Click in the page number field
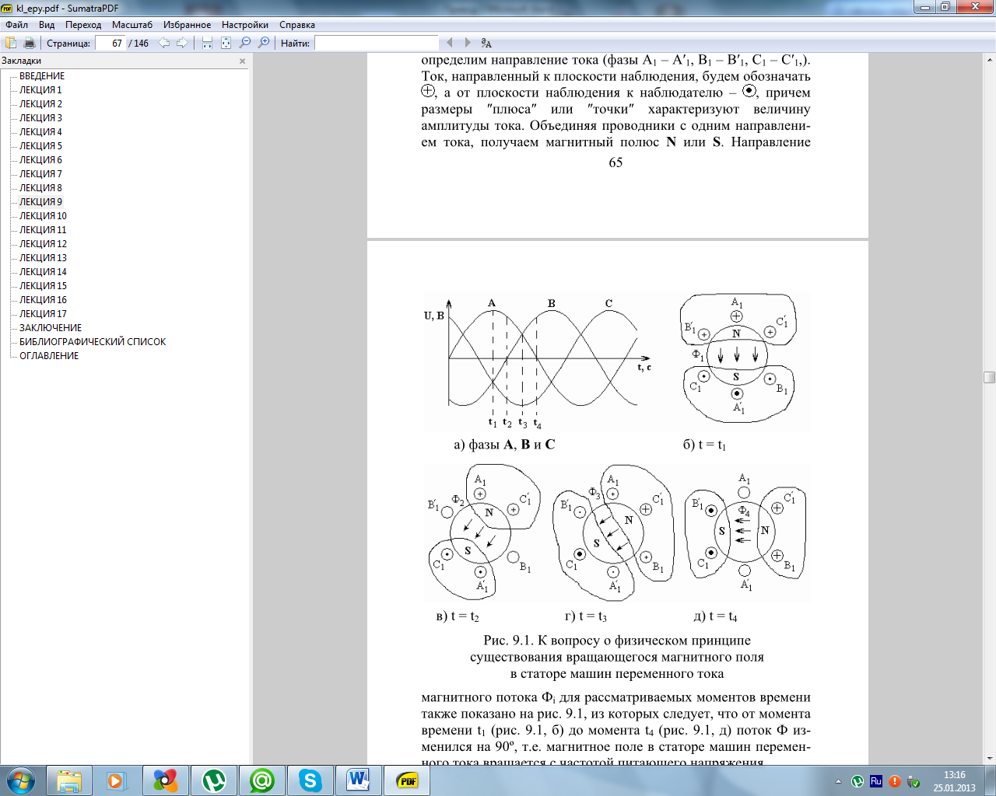This screenshot has width=996, height=796. point(110,43)
